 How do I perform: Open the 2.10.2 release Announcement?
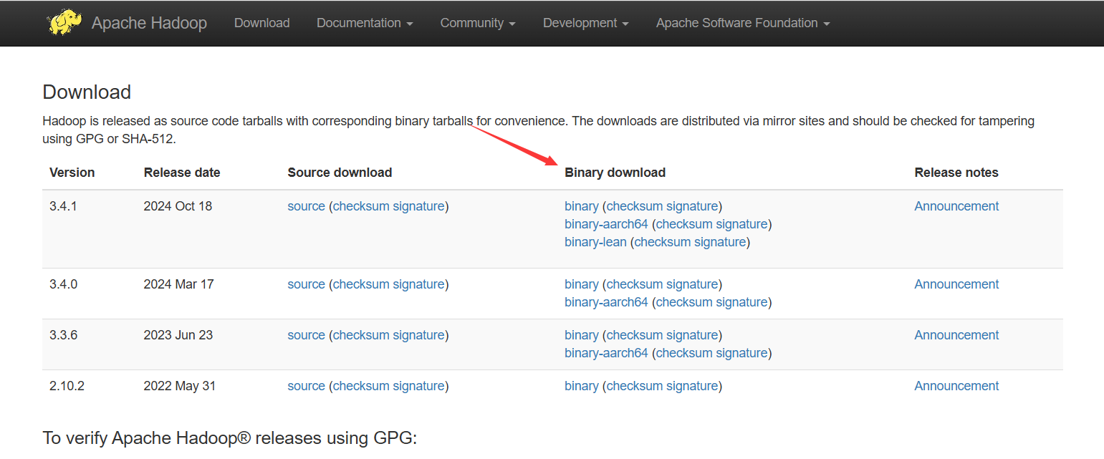(x=956, y=386)
